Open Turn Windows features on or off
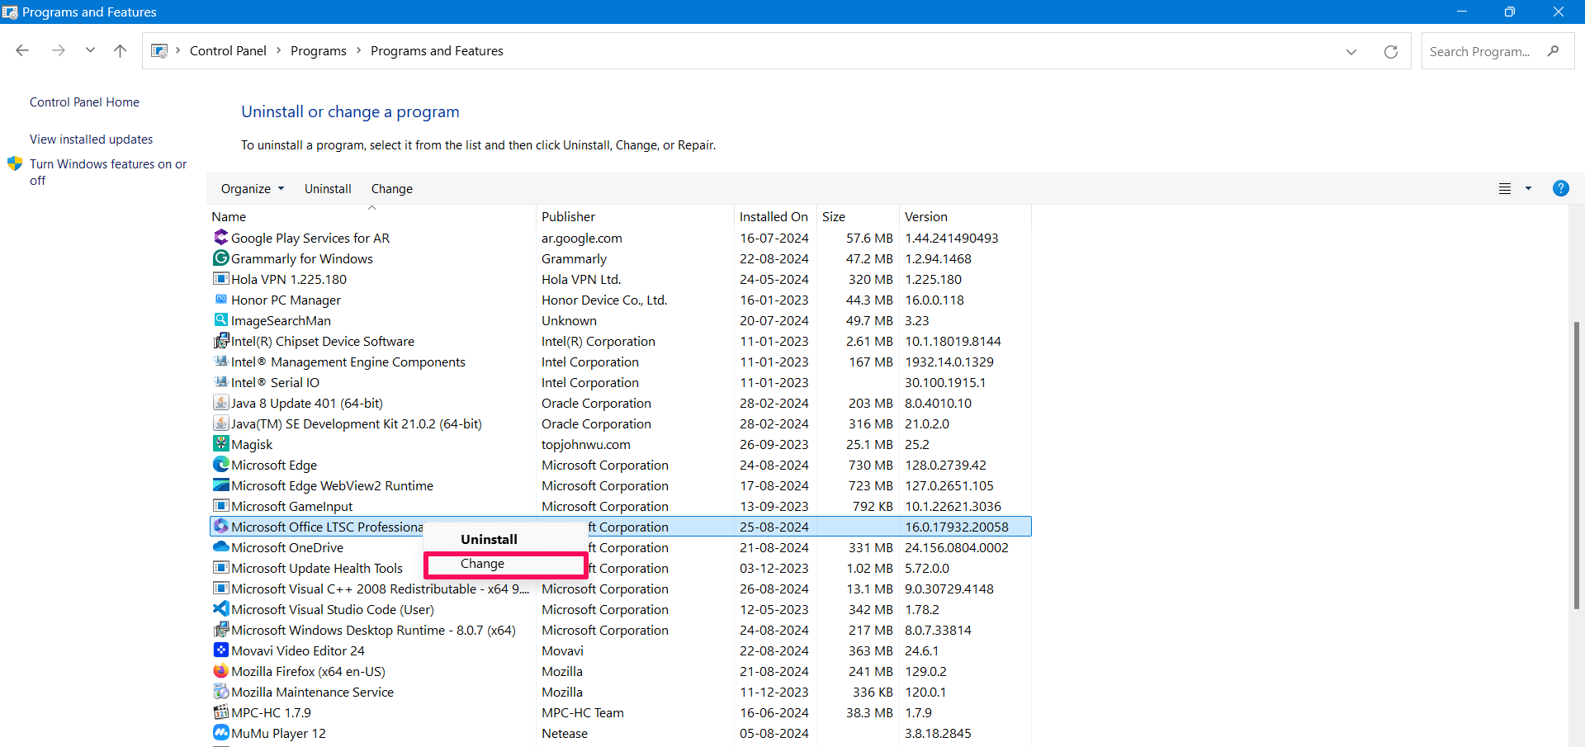 (108, 172)
